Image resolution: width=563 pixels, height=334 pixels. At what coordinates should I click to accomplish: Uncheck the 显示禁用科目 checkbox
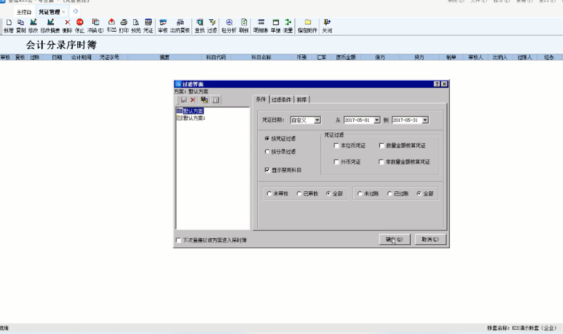coord(267,170)
